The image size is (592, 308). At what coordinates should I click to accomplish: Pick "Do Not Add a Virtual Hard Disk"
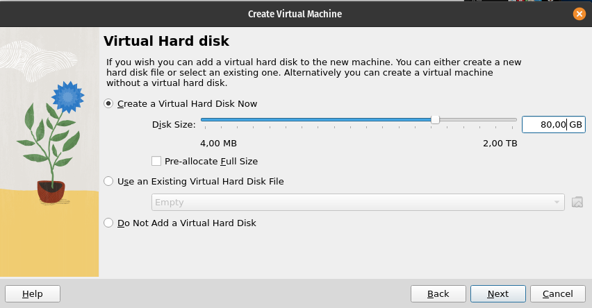(108, 223)
